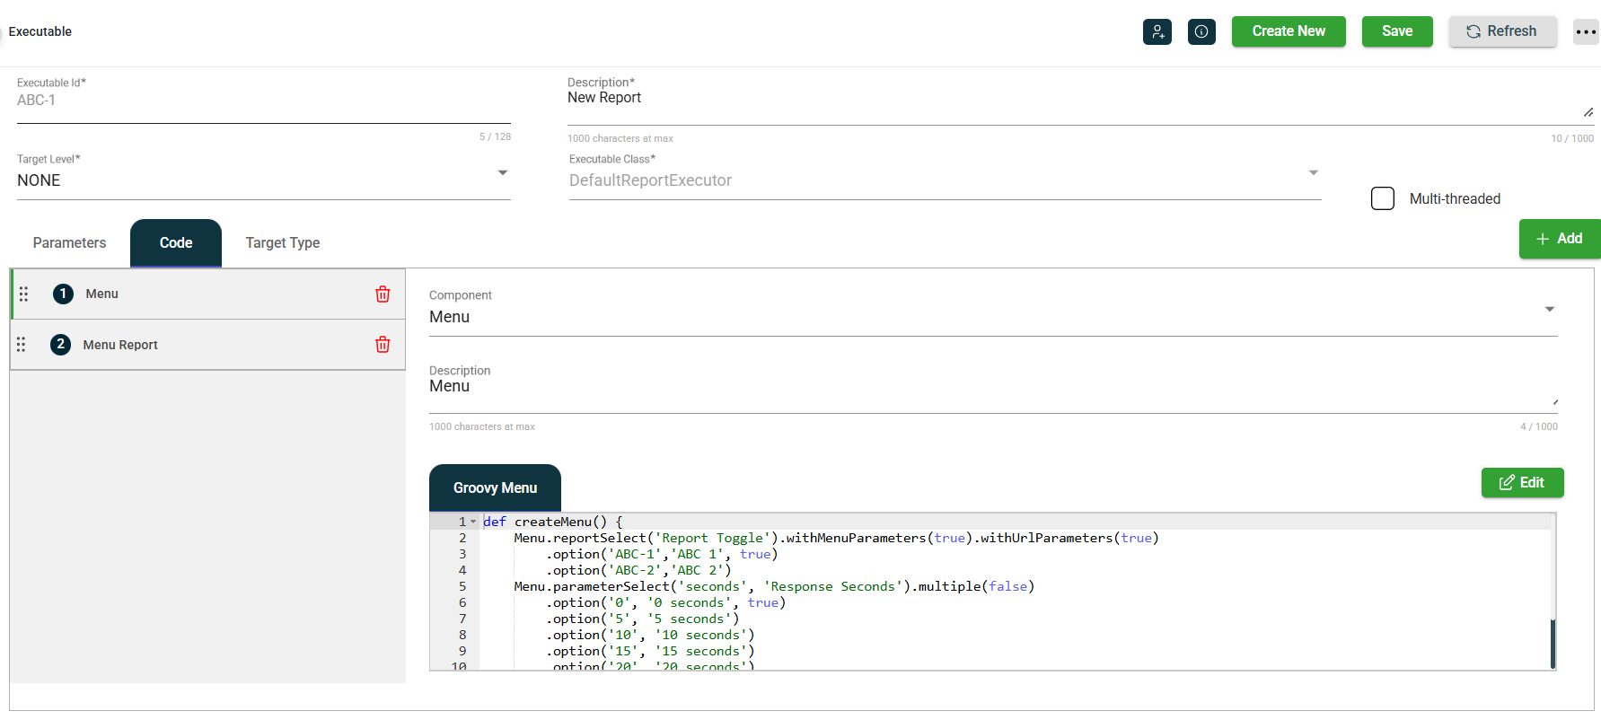Grab the drag handle for Menu row
Image resolution: width=1601 pixels, height=720 pixels.
24,294
